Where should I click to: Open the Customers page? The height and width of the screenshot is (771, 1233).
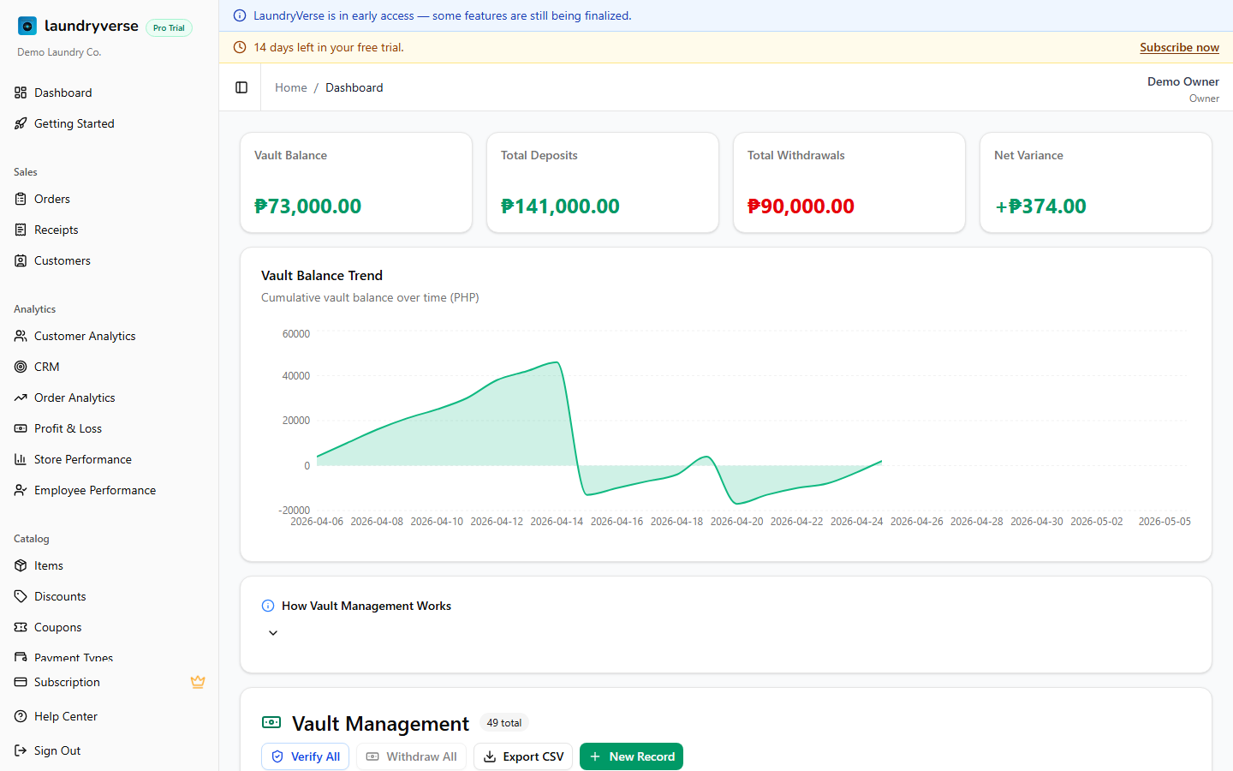[x=110, y=260]
